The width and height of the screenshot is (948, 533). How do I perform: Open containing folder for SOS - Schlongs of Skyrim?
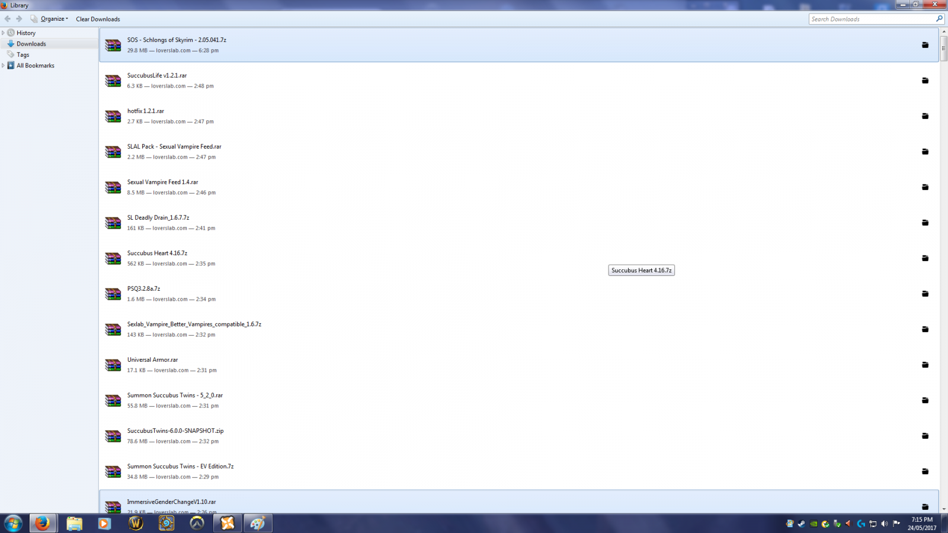pos(925,45)
